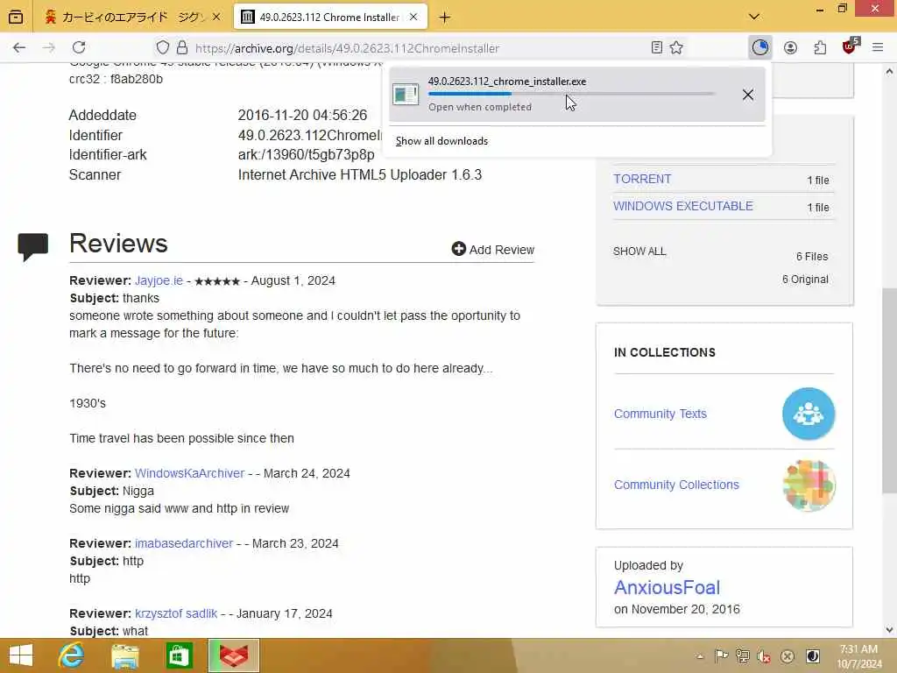Open the Community Collections link

click(x=676, y=485)
